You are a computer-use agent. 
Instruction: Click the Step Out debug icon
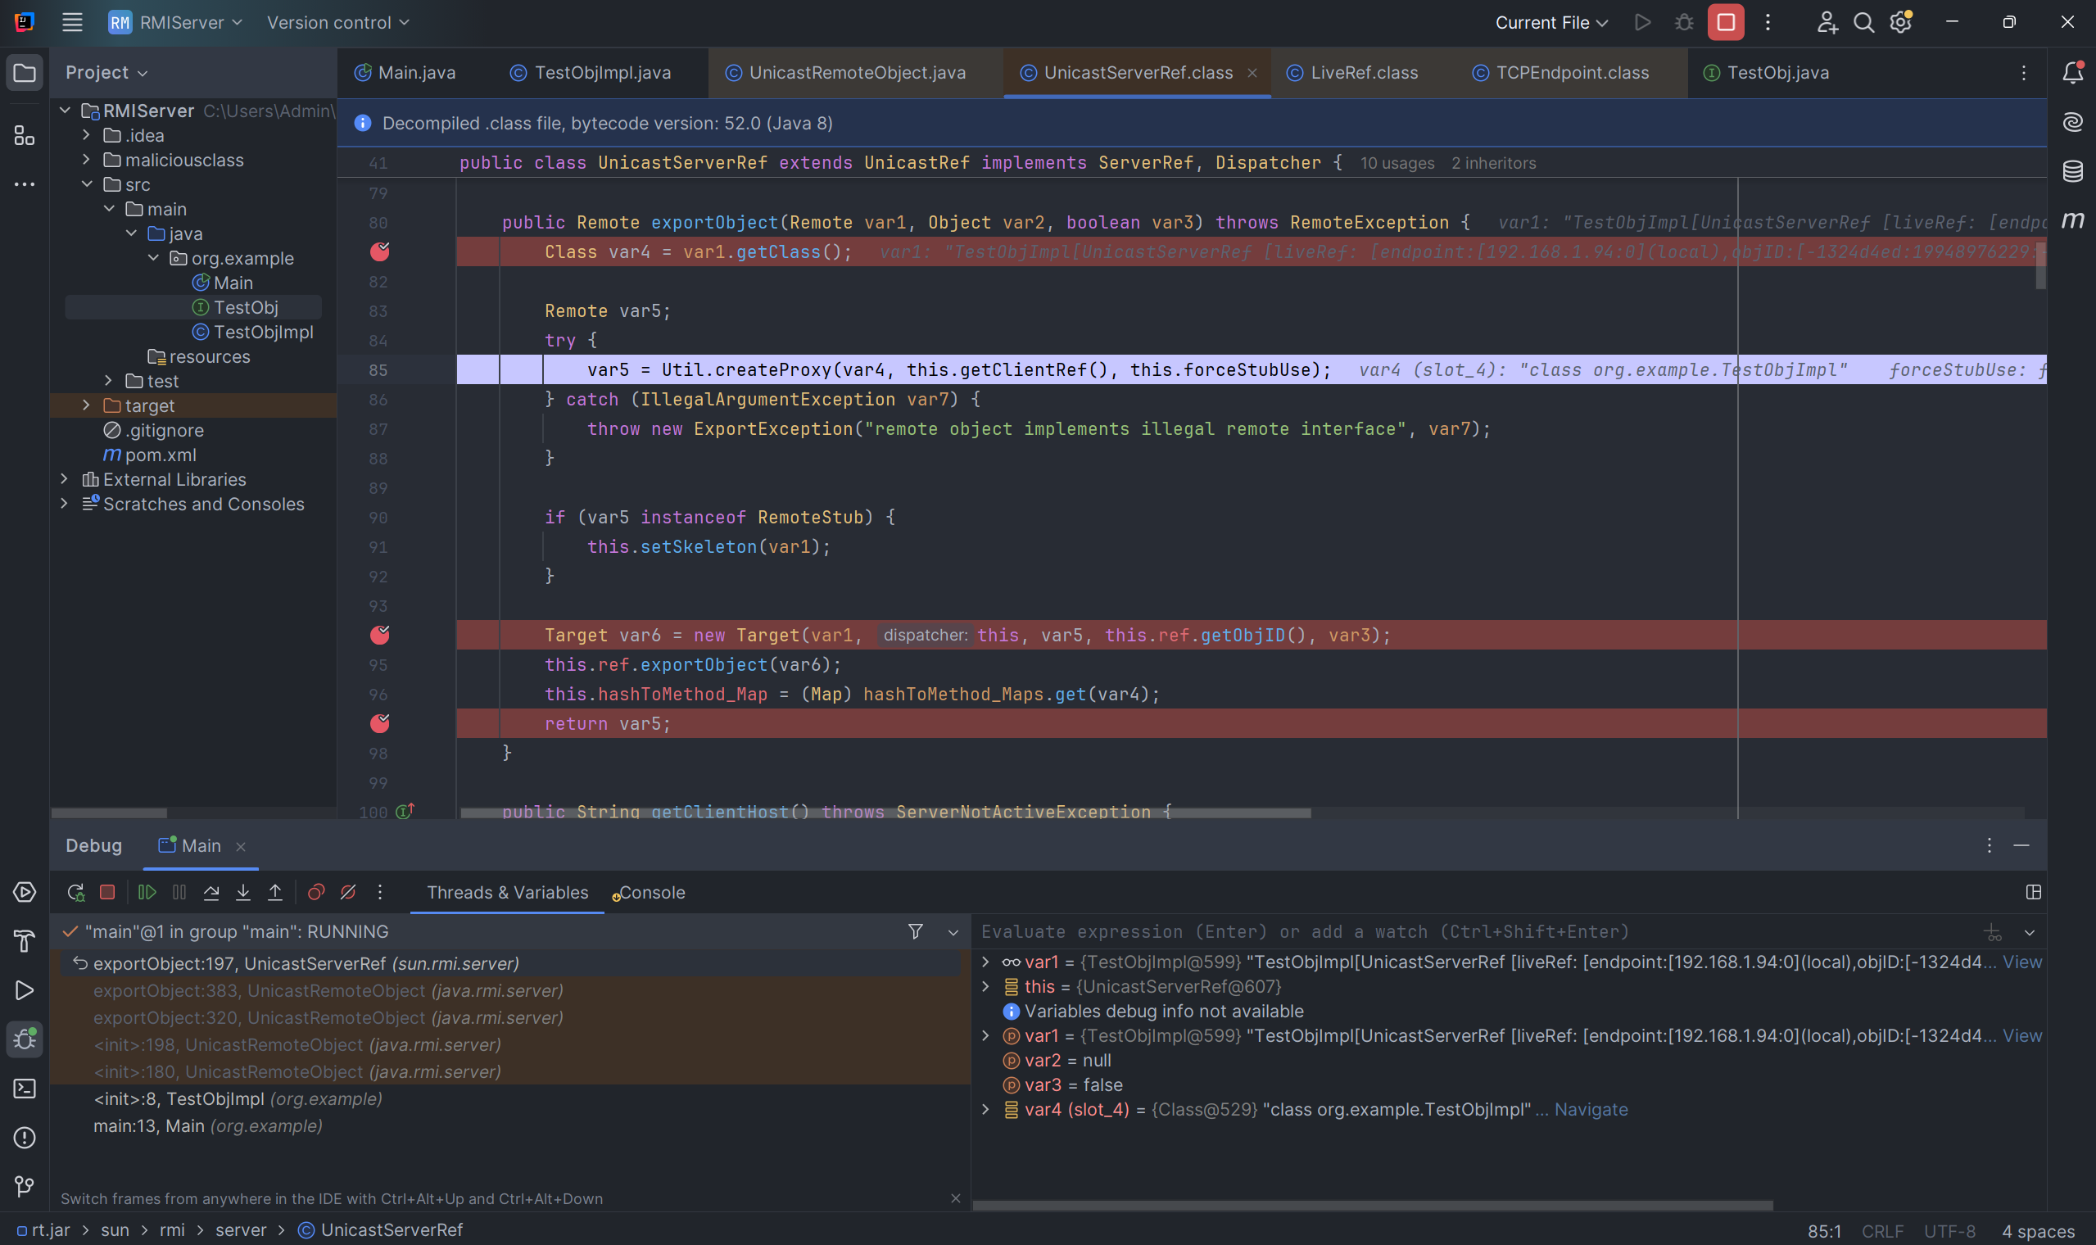click(x=275, y=892)
